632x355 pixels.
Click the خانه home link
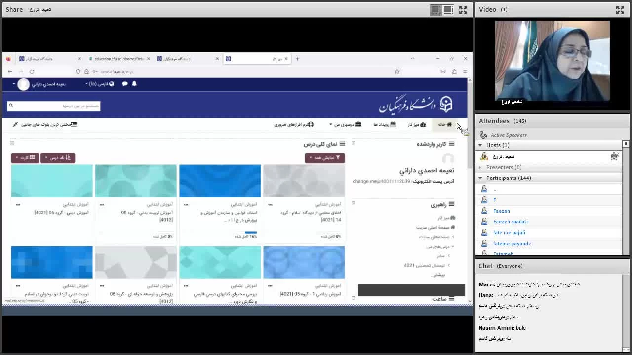coord(445,125)
